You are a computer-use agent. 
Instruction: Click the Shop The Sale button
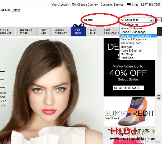pos(128,88)
